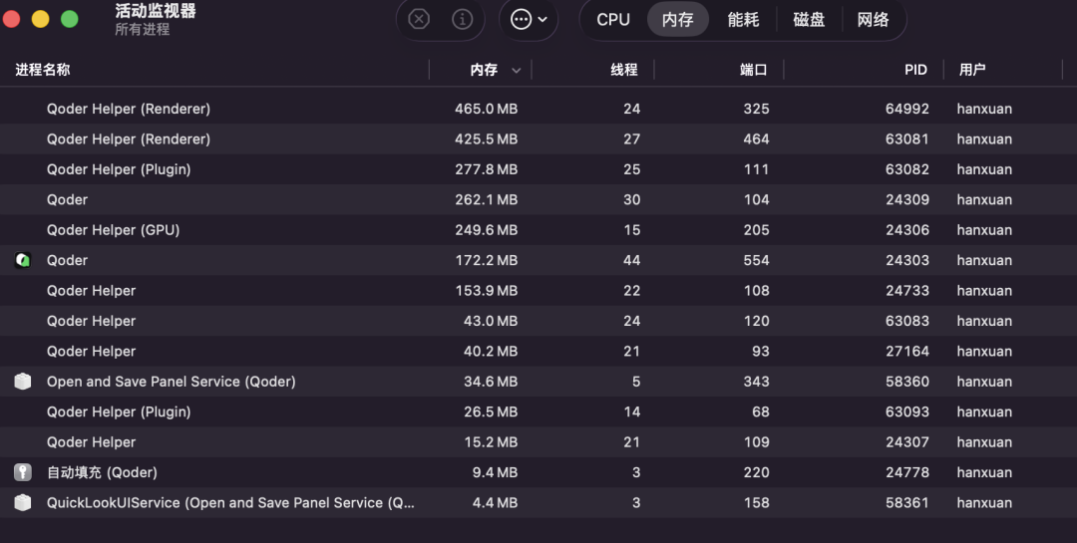Switch to the 能耗 tab
This screenshot has height=543, width=1077.
[743, 19]
